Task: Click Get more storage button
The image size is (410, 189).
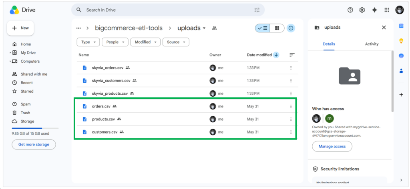Action: click(34, 144)
